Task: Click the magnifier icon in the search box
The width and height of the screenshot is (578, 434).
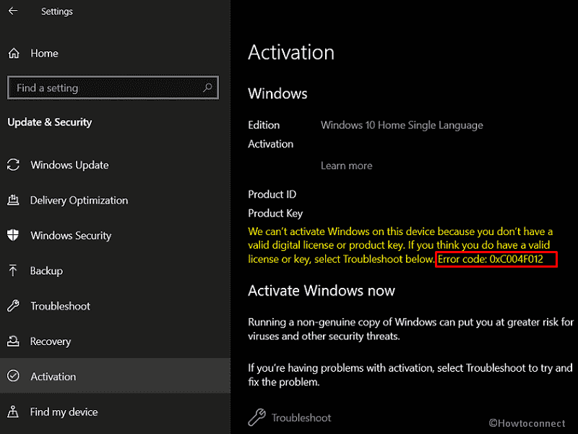Action: click(208, 88)
